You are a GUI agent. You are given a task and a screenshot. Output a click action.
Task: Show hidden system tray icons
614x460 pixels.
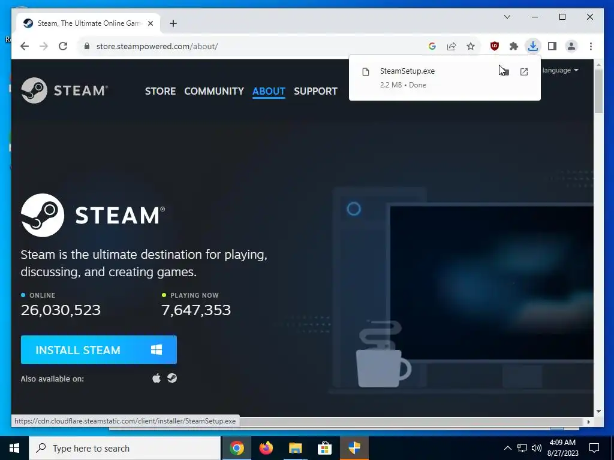pyautogui.click(x=507, y=448)
